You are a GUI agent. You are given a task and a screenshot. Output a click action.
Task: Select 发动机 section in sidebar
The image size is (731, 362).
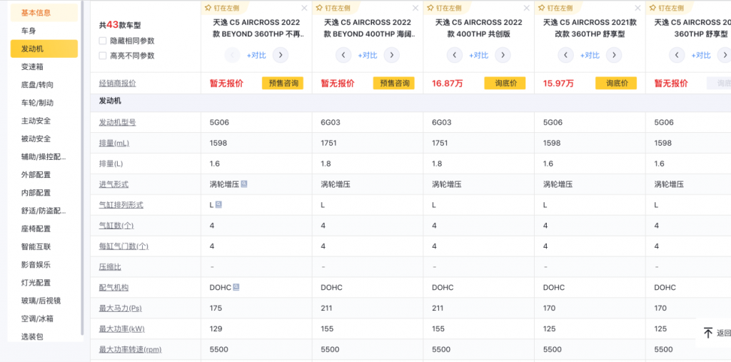pos(44,49)
